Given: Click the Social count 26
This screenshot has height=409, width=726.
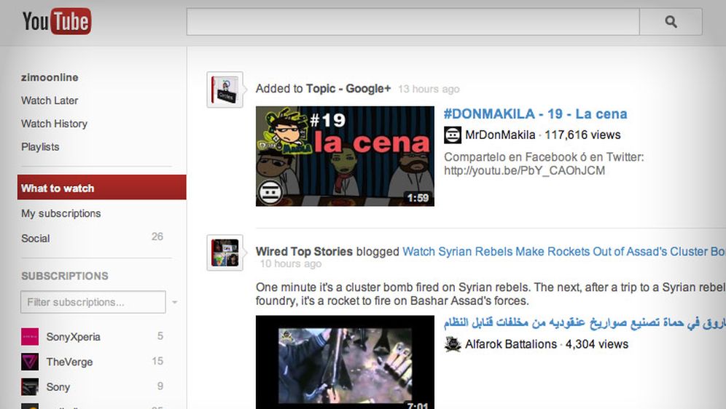Looking at the screenshot, I should tap(157, 237).
